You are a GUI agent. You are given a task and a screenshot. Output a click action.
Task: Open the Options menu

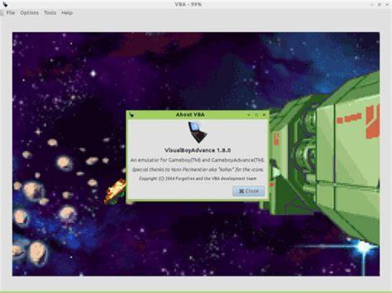(x=29, y=13)
